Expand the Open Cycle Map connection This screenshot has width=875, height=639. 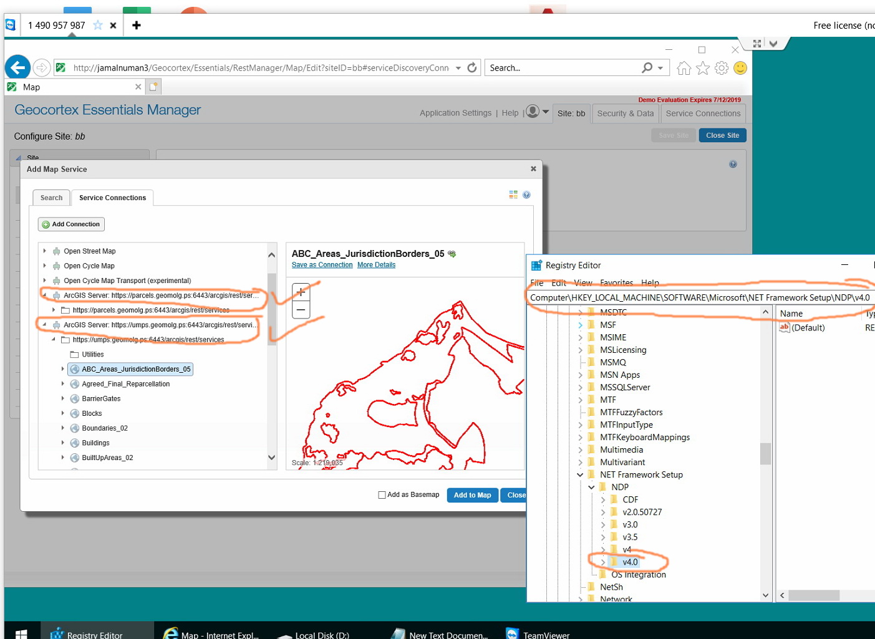click(x=45, y=266)
